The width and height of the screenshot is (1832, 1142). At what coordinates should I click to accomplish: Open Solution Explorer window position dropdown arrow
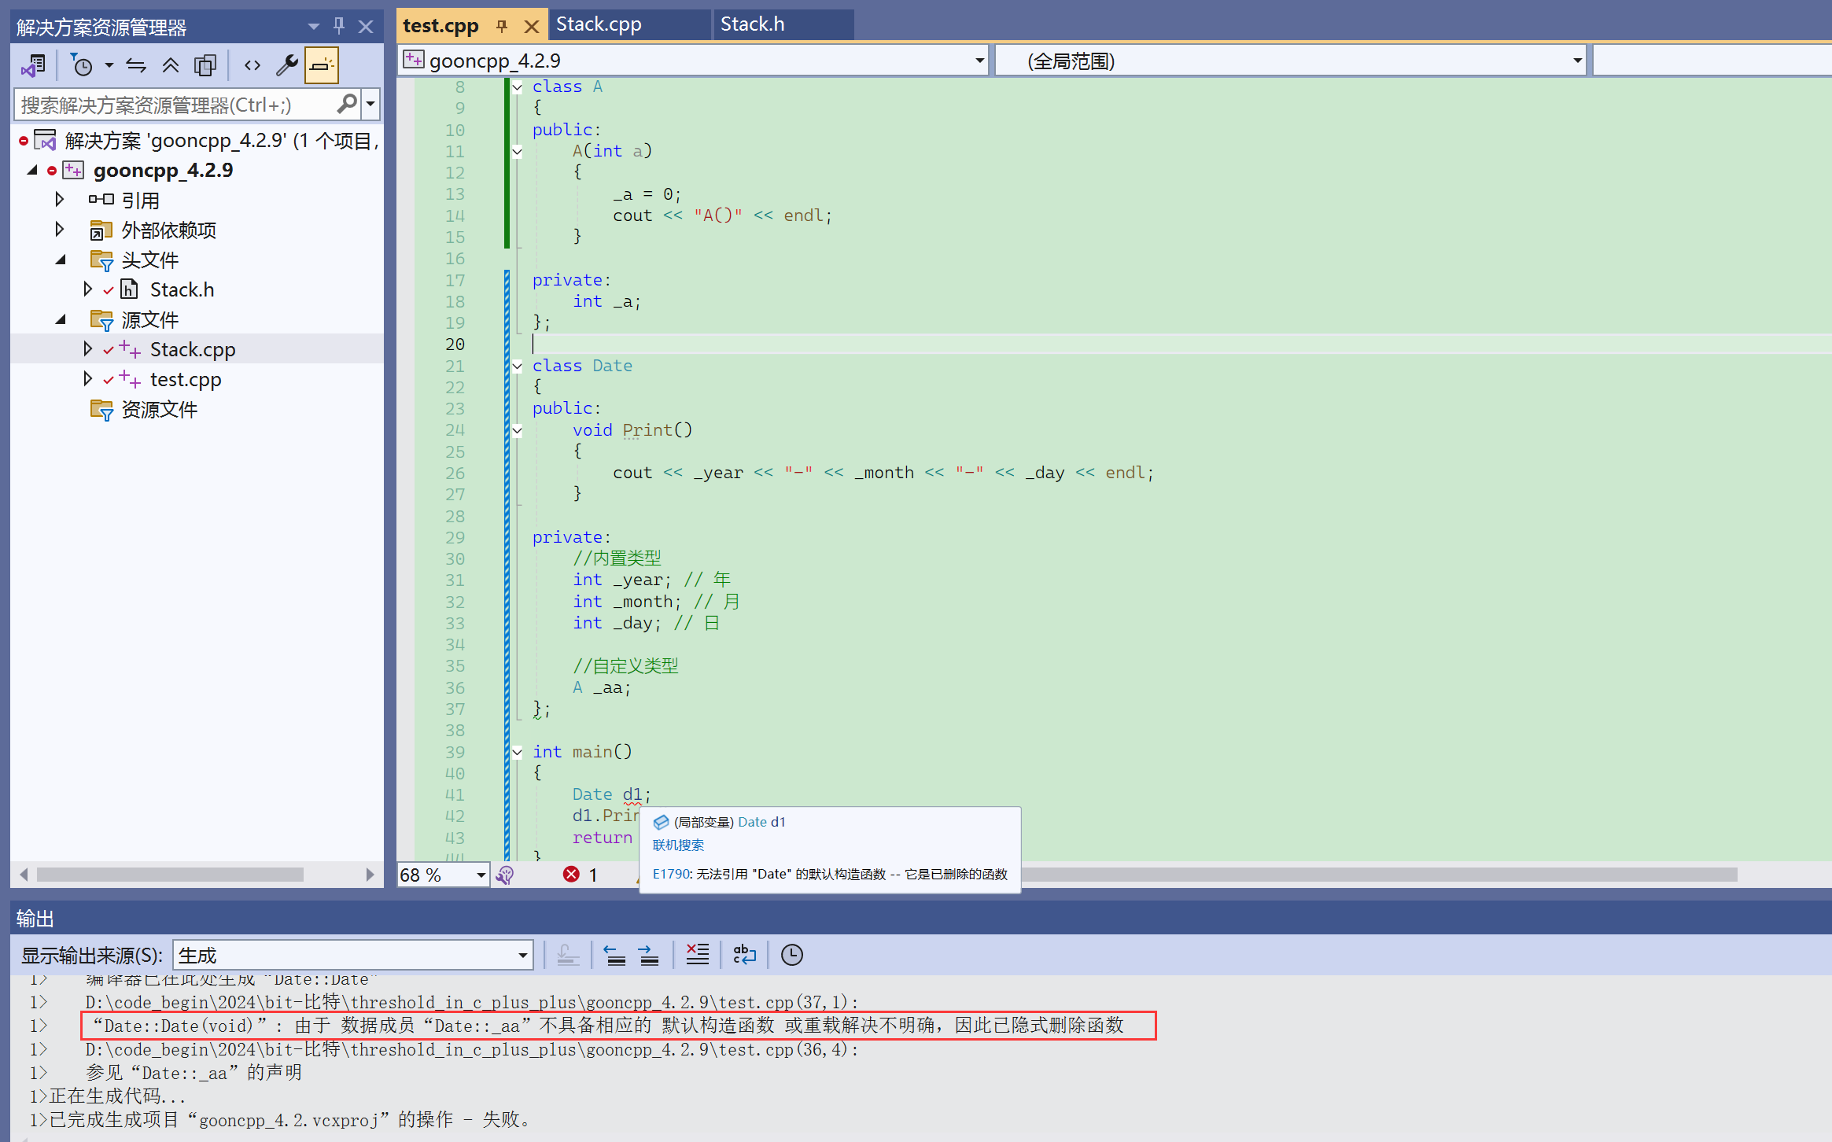pos(314,27)
